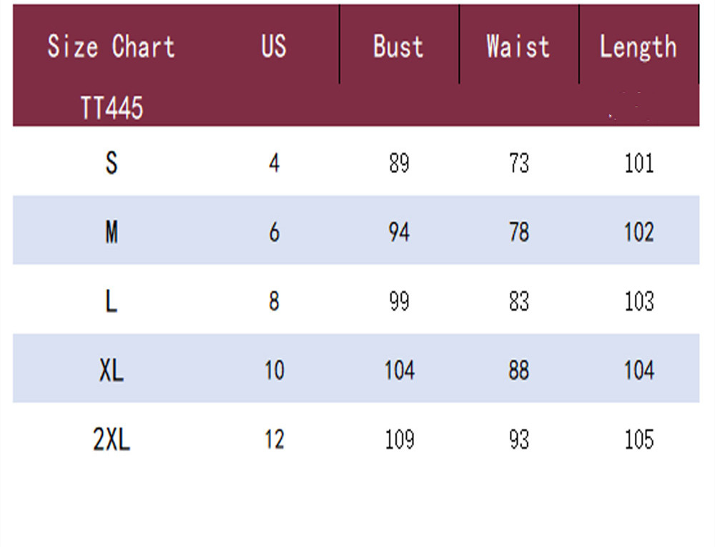Click the 2XL size row label
Viewport: 715px width, 547px height.
click(112, 440)
